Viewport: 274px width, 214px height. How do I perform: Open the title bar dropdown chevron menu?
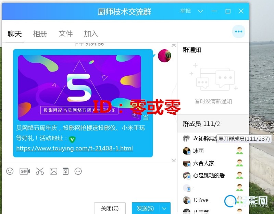200,11
